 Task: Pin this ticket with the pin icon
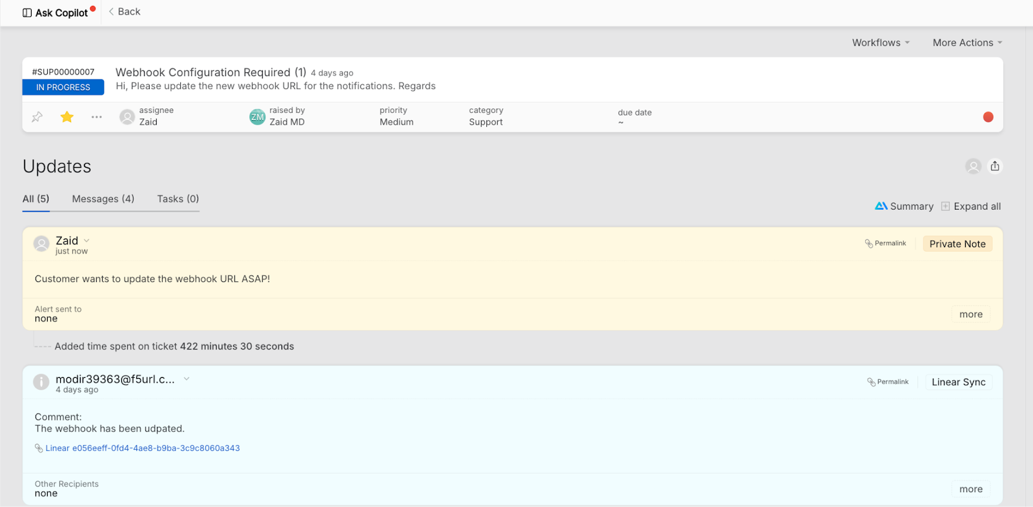(x=37, y=117)
